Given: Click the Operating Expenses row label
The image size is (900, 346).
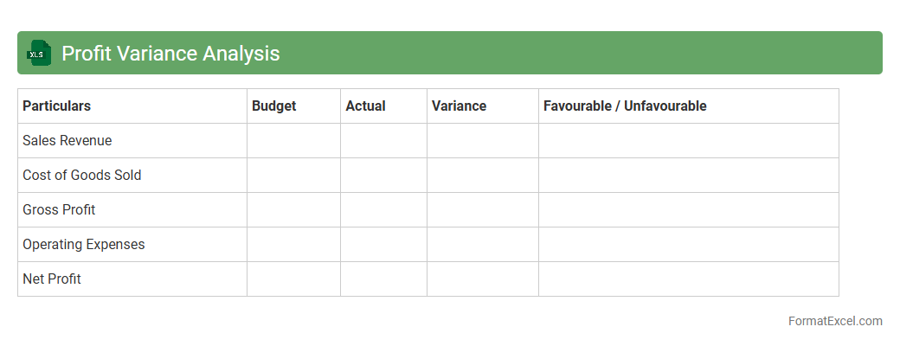Looking at the screenshot, I should pyautogui.click(x=83, y=244).
